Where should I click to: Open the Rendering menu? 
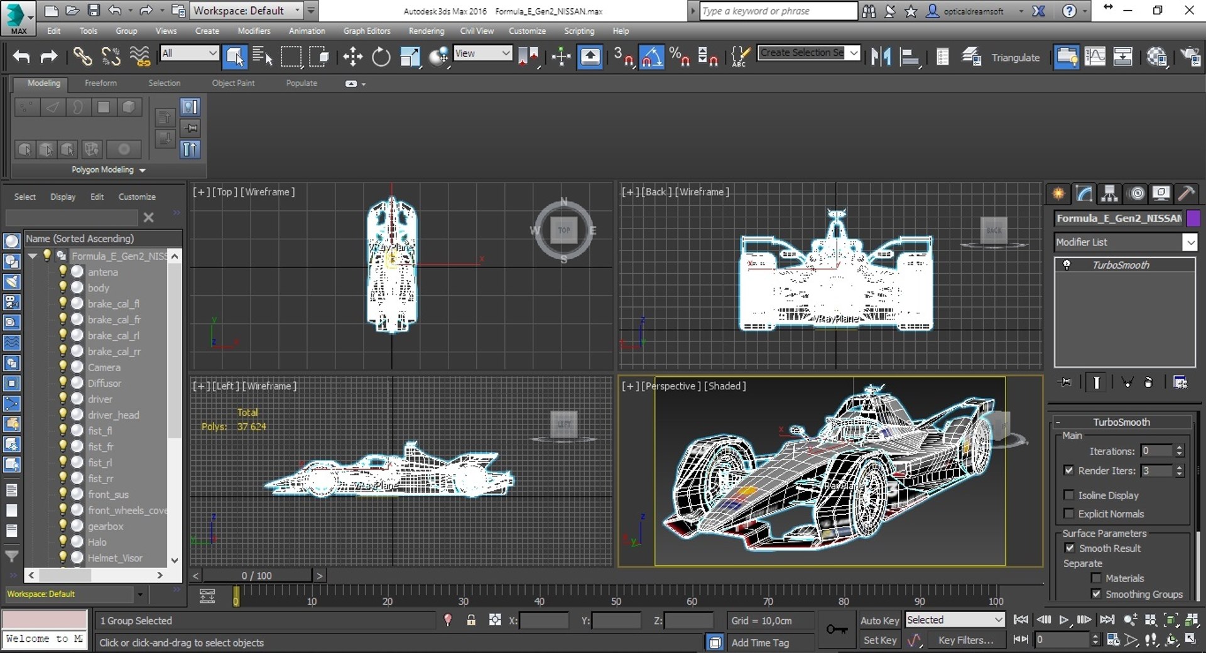426,31
